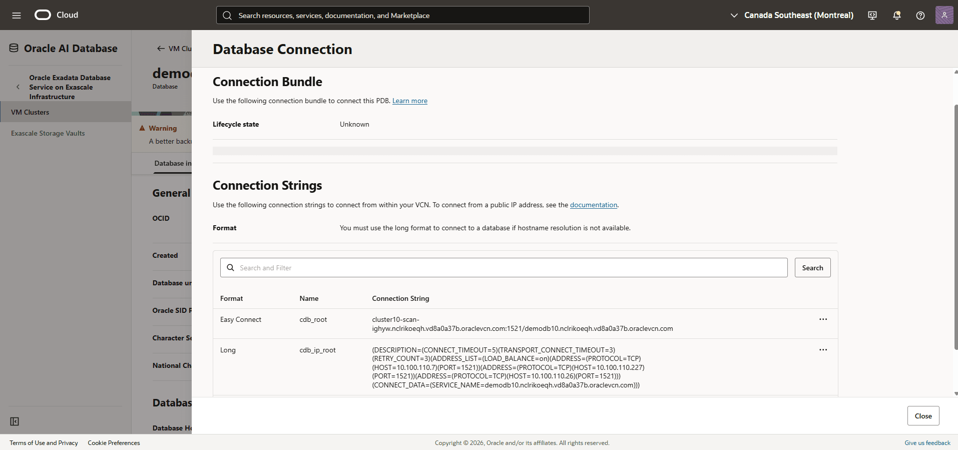Click the Connection String column header

[400, 298]
